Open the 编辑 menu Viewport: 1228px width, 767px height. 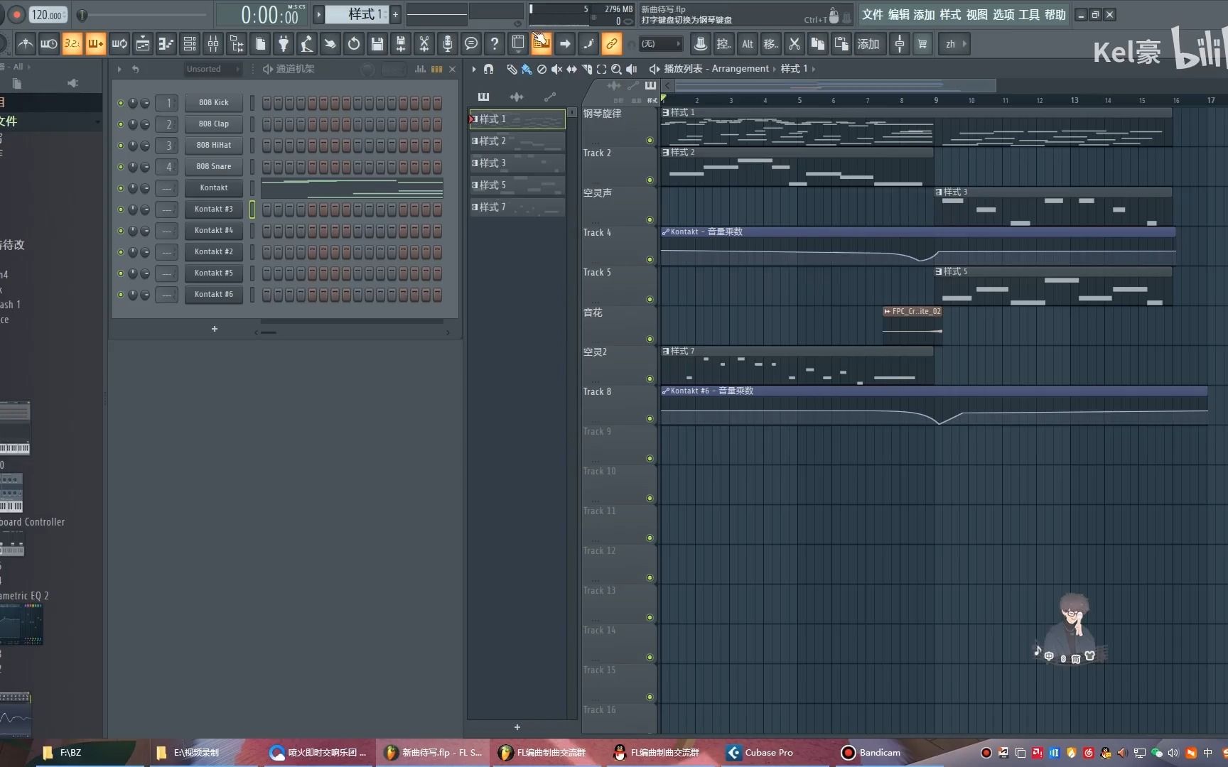[x=899, y=14]
